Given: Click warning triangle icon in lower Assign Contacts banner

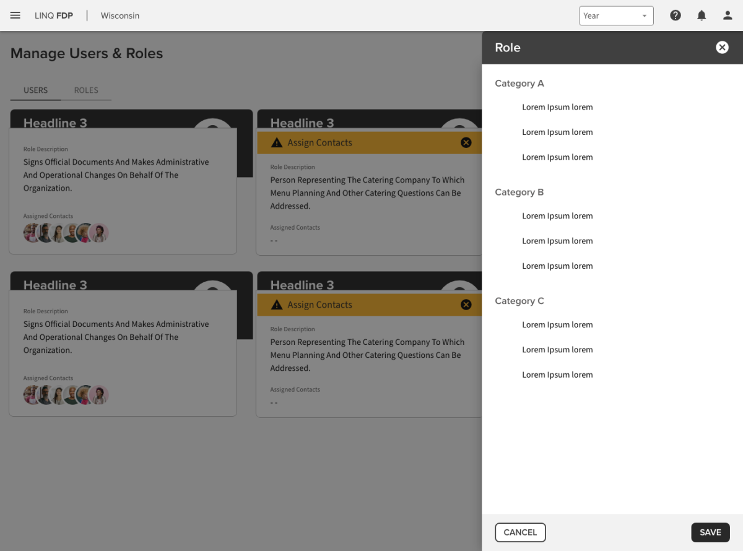Looking at the screenshot, I should [x=277, y=305].
